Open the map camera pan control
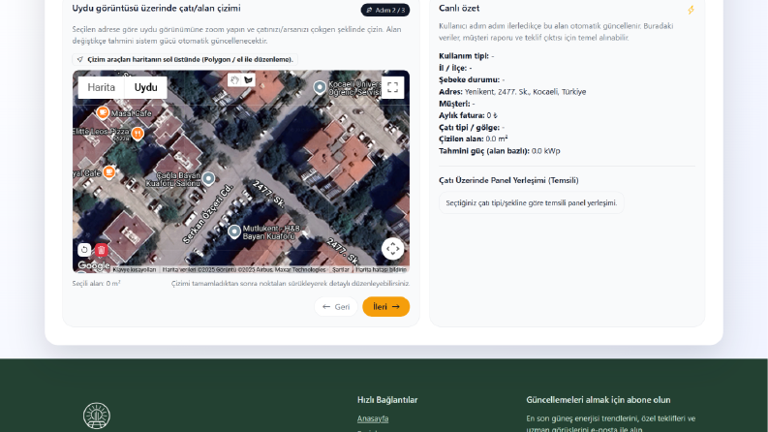The width and height of the screenshot is (768, 432). (392, 249)
